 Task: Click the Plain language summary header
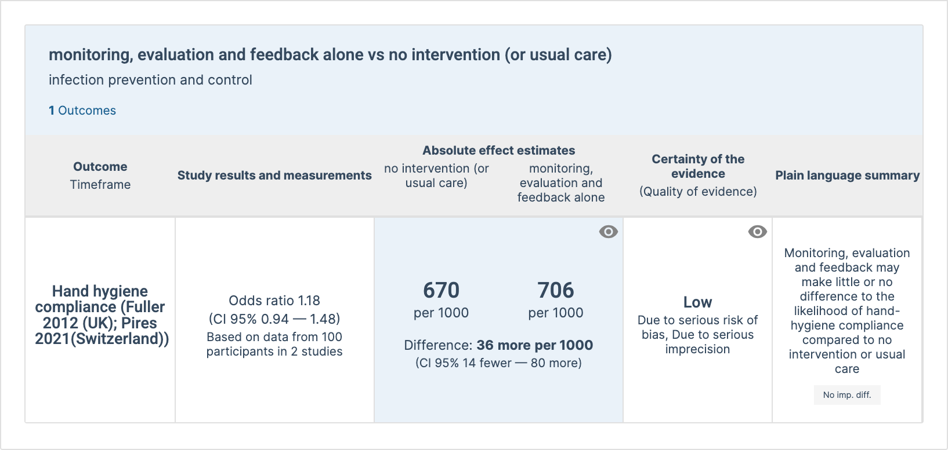point(847,175)
